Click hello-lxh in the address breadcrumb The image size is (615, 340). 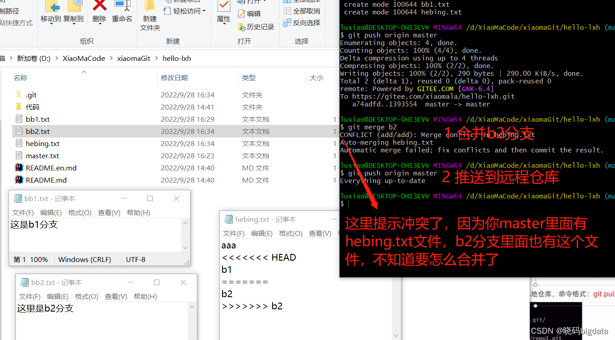pos(177,58)
